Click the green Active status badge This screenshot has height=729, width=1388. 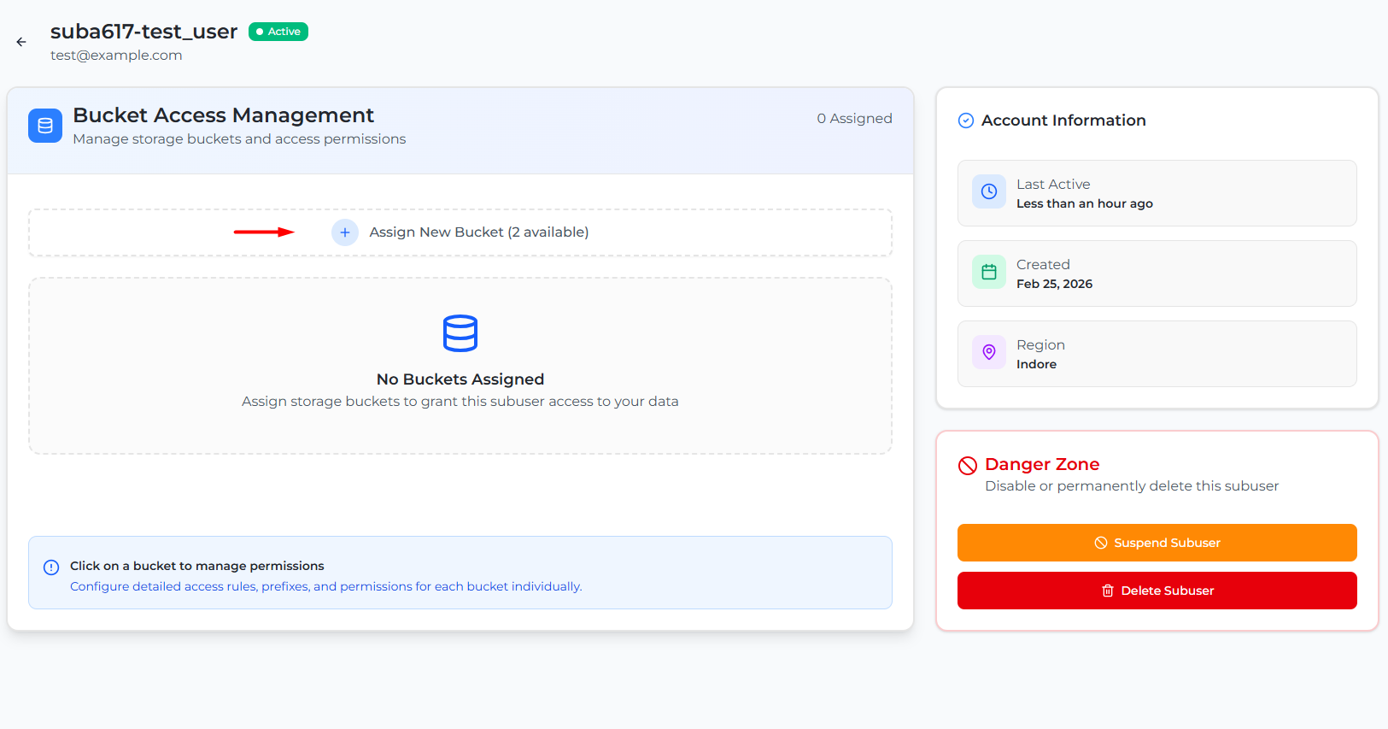(x=278, y=32)
